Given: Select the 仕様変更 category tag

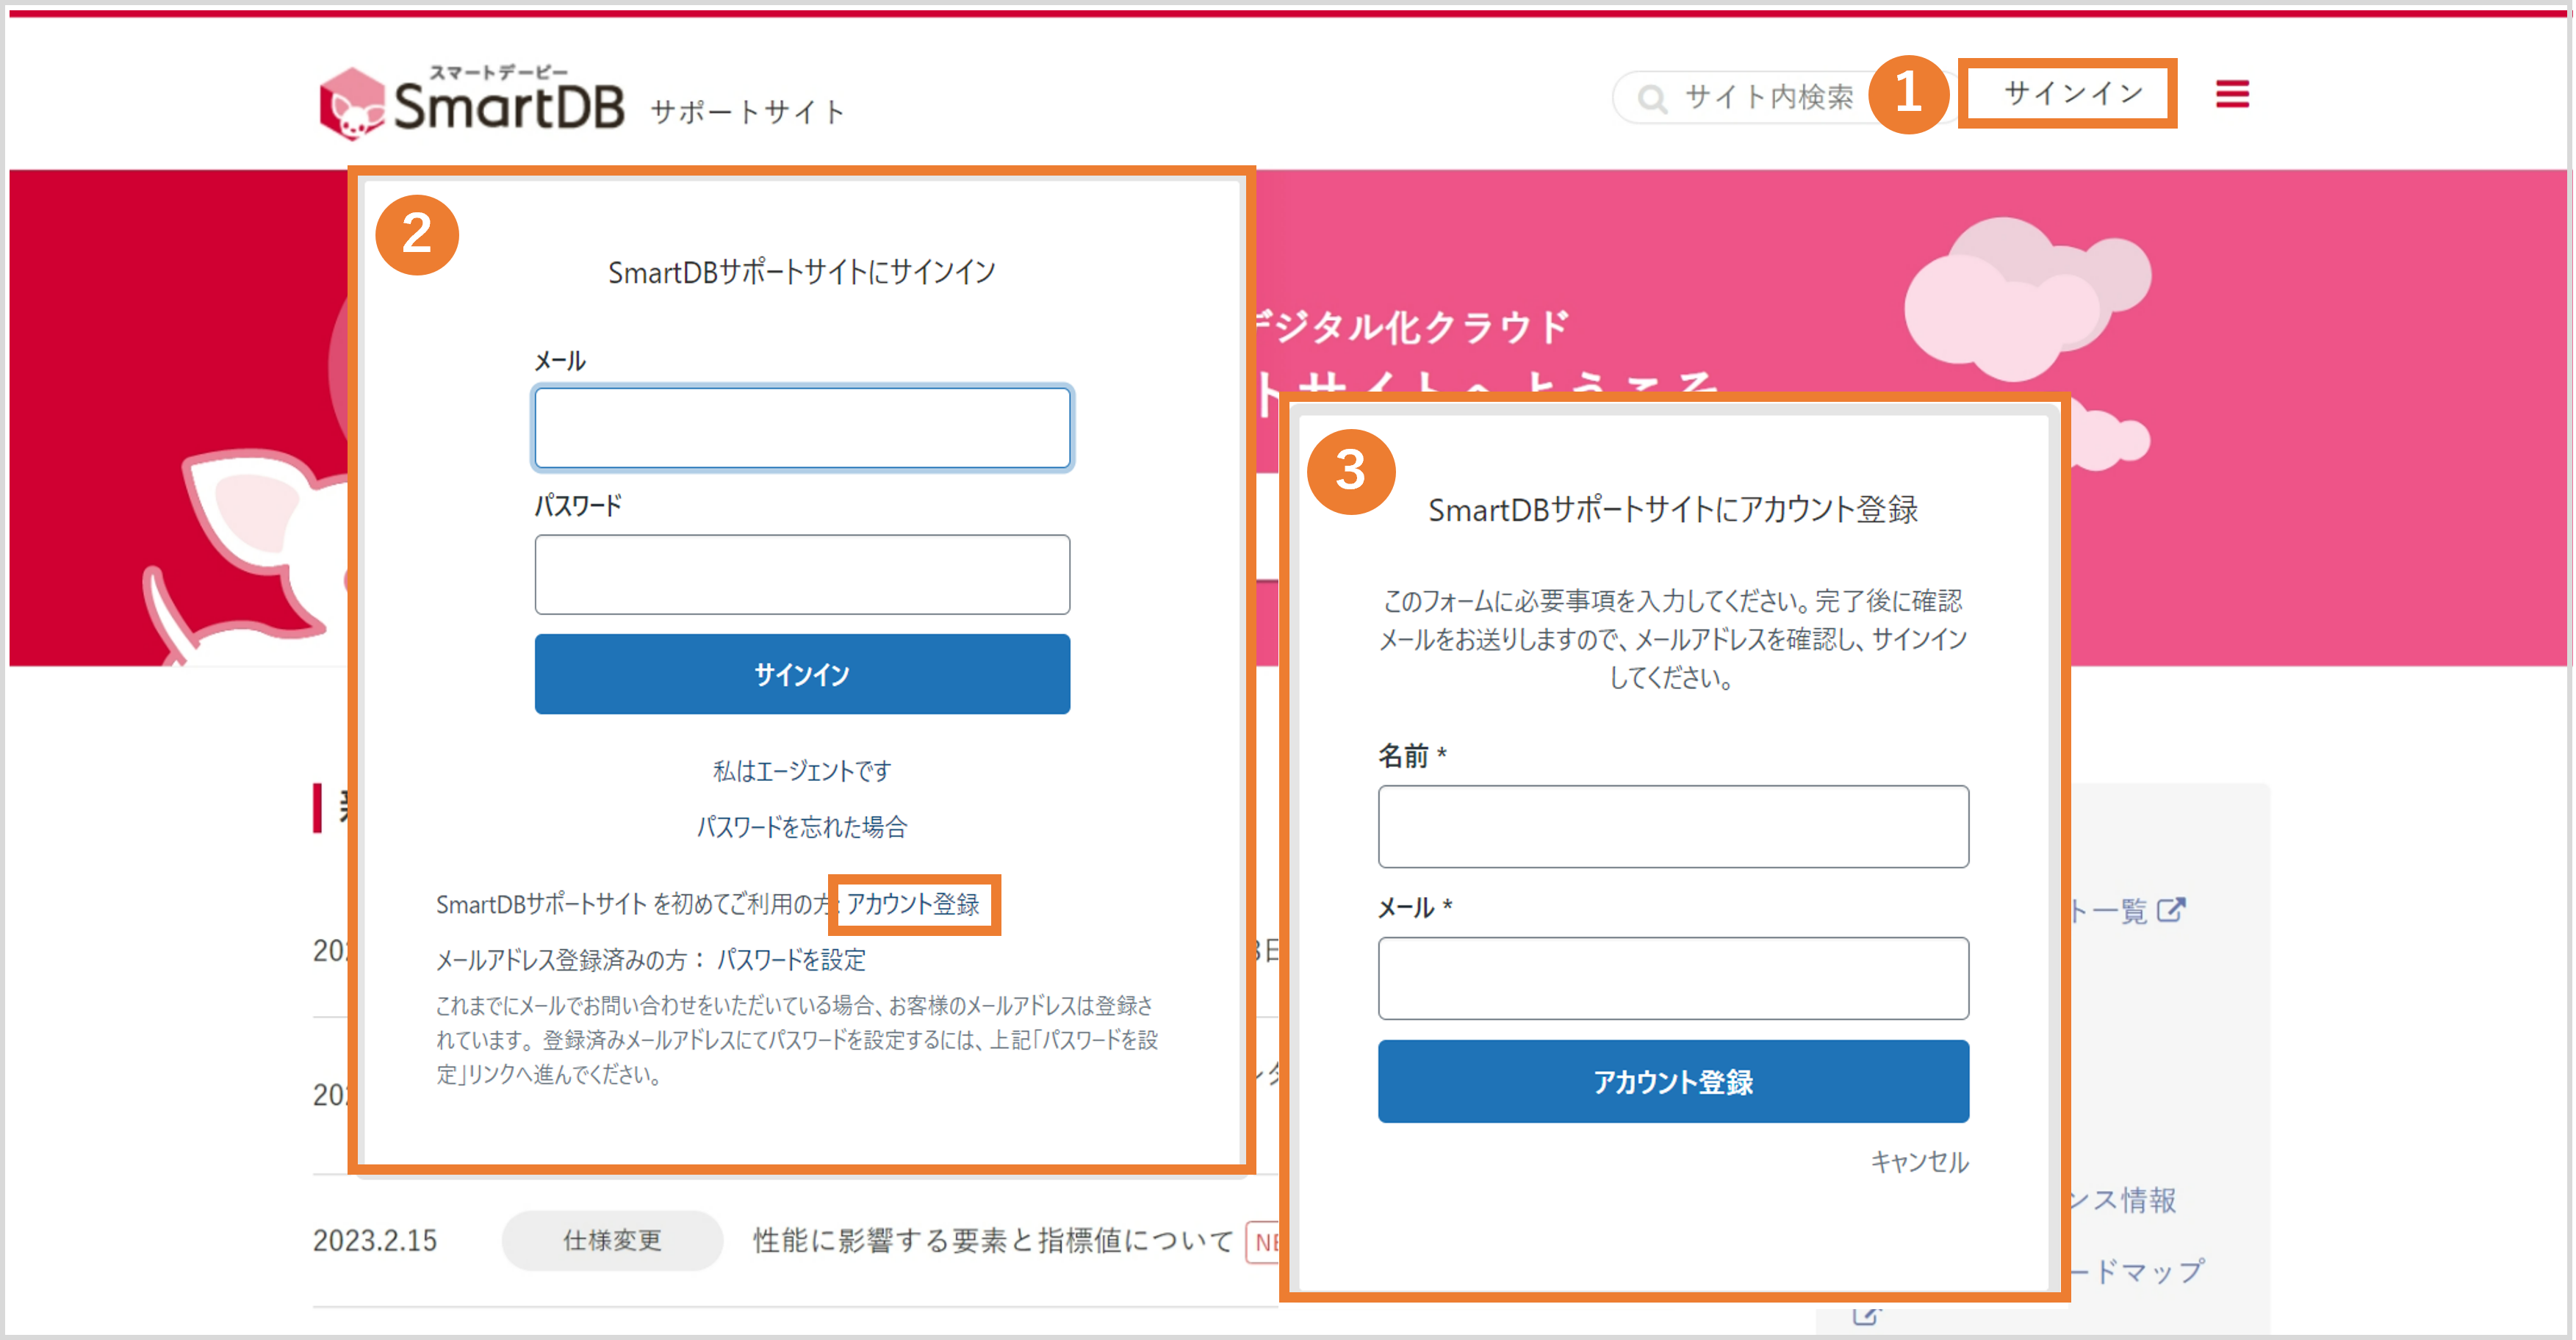Looking at the screenshot, I should click(x=612, y=1240).
